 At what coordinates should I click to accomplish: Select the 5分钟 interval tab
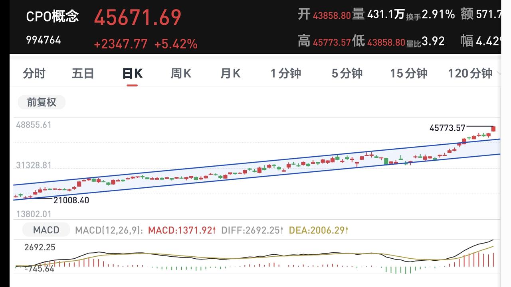tap(347, 73)
